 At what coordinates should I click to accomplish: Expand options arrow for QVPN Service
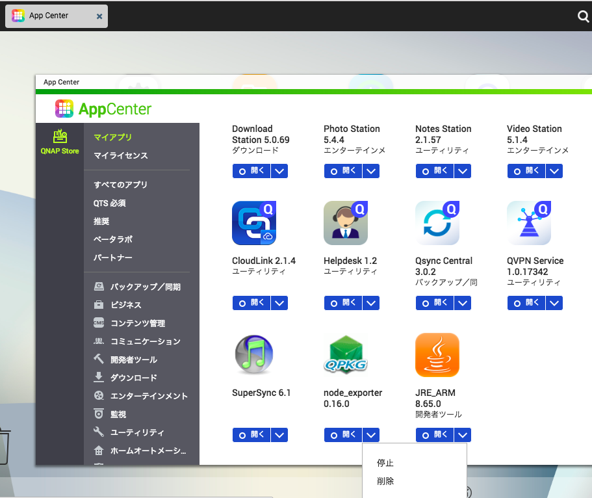point(554,303)
